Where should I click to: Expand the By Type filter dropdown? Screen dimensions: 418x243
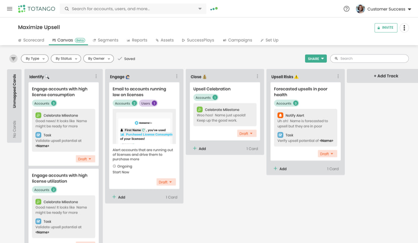tap(35, 58)
